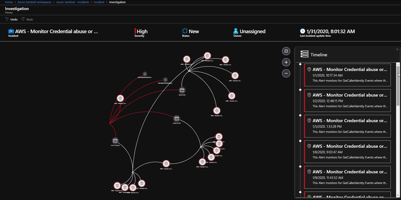This screenshot has width=401, height=200.
Task: Select timeline marker dot for 1/9/2020 alert
Action: pos(300,166)
